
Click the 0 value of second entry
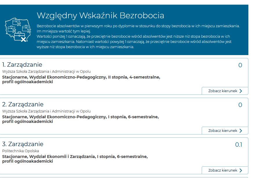coord(240,105)
